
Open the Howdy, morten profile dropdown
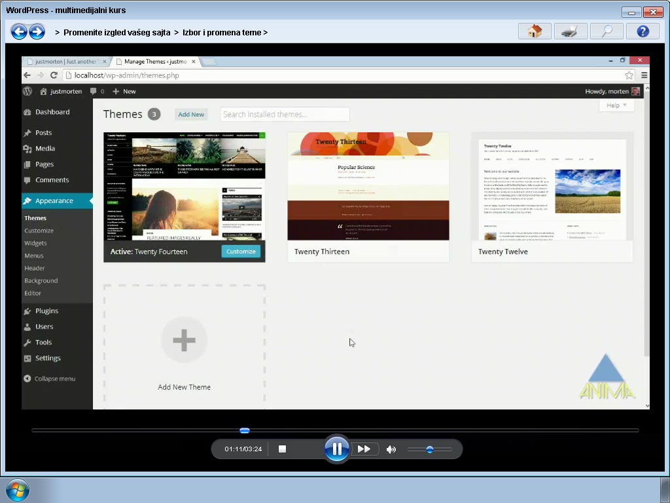tap(608, 91)
